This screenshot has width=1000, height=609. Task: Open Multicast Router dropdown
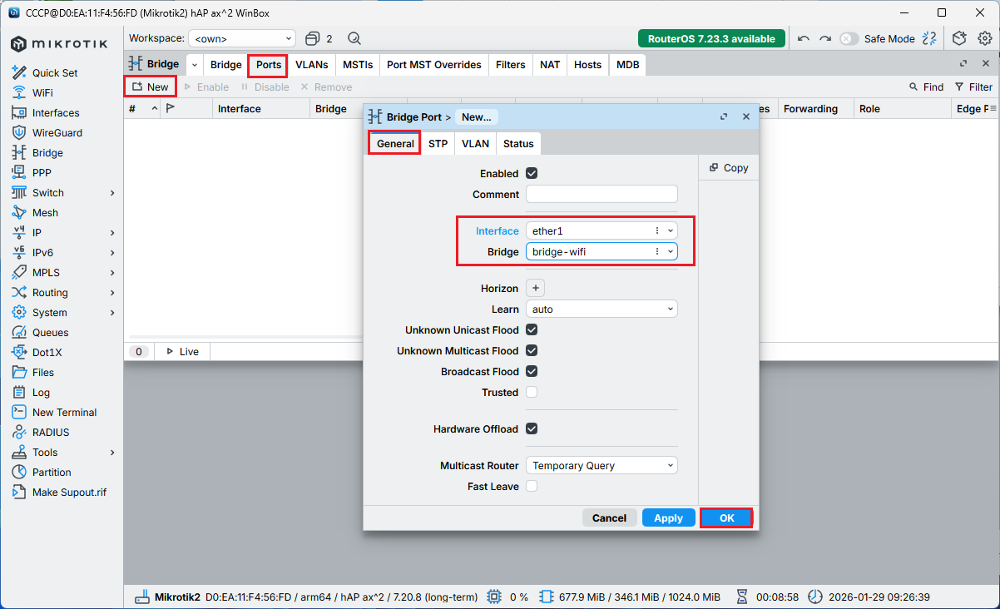601,466
